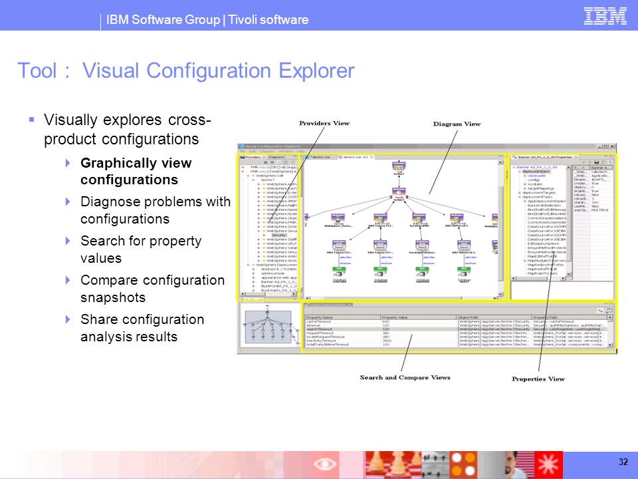
Task: Sort by the Property Path column header
Action: (x=570, y=317)
